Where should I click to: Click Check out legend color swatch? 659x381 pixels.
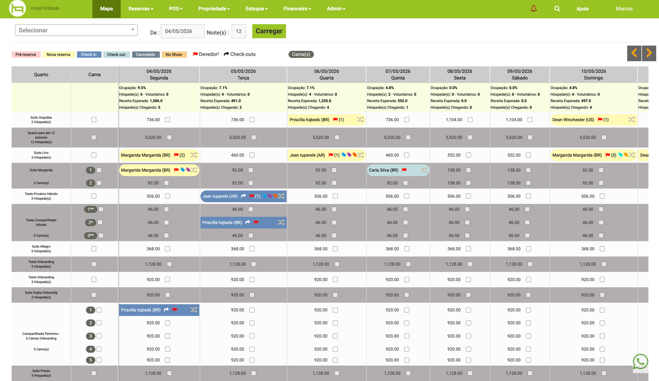pos(116,54)
